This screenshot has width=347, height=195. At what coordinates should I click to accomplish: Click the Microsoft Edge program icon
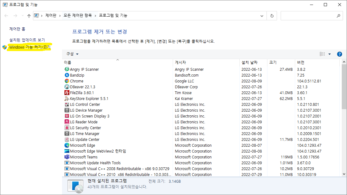click(67, 145)
